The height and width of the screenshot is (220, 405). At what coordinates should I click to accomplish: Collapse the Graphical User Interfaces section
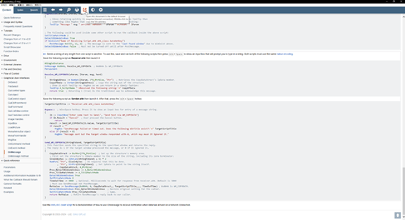pos(16,78)
